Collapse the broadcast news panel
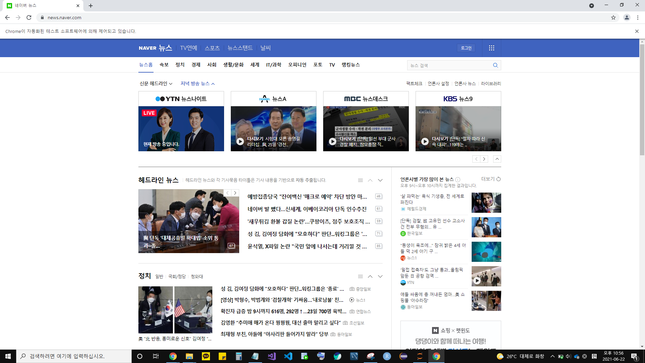This screenshot has width=645, height=363. [497, 159]
